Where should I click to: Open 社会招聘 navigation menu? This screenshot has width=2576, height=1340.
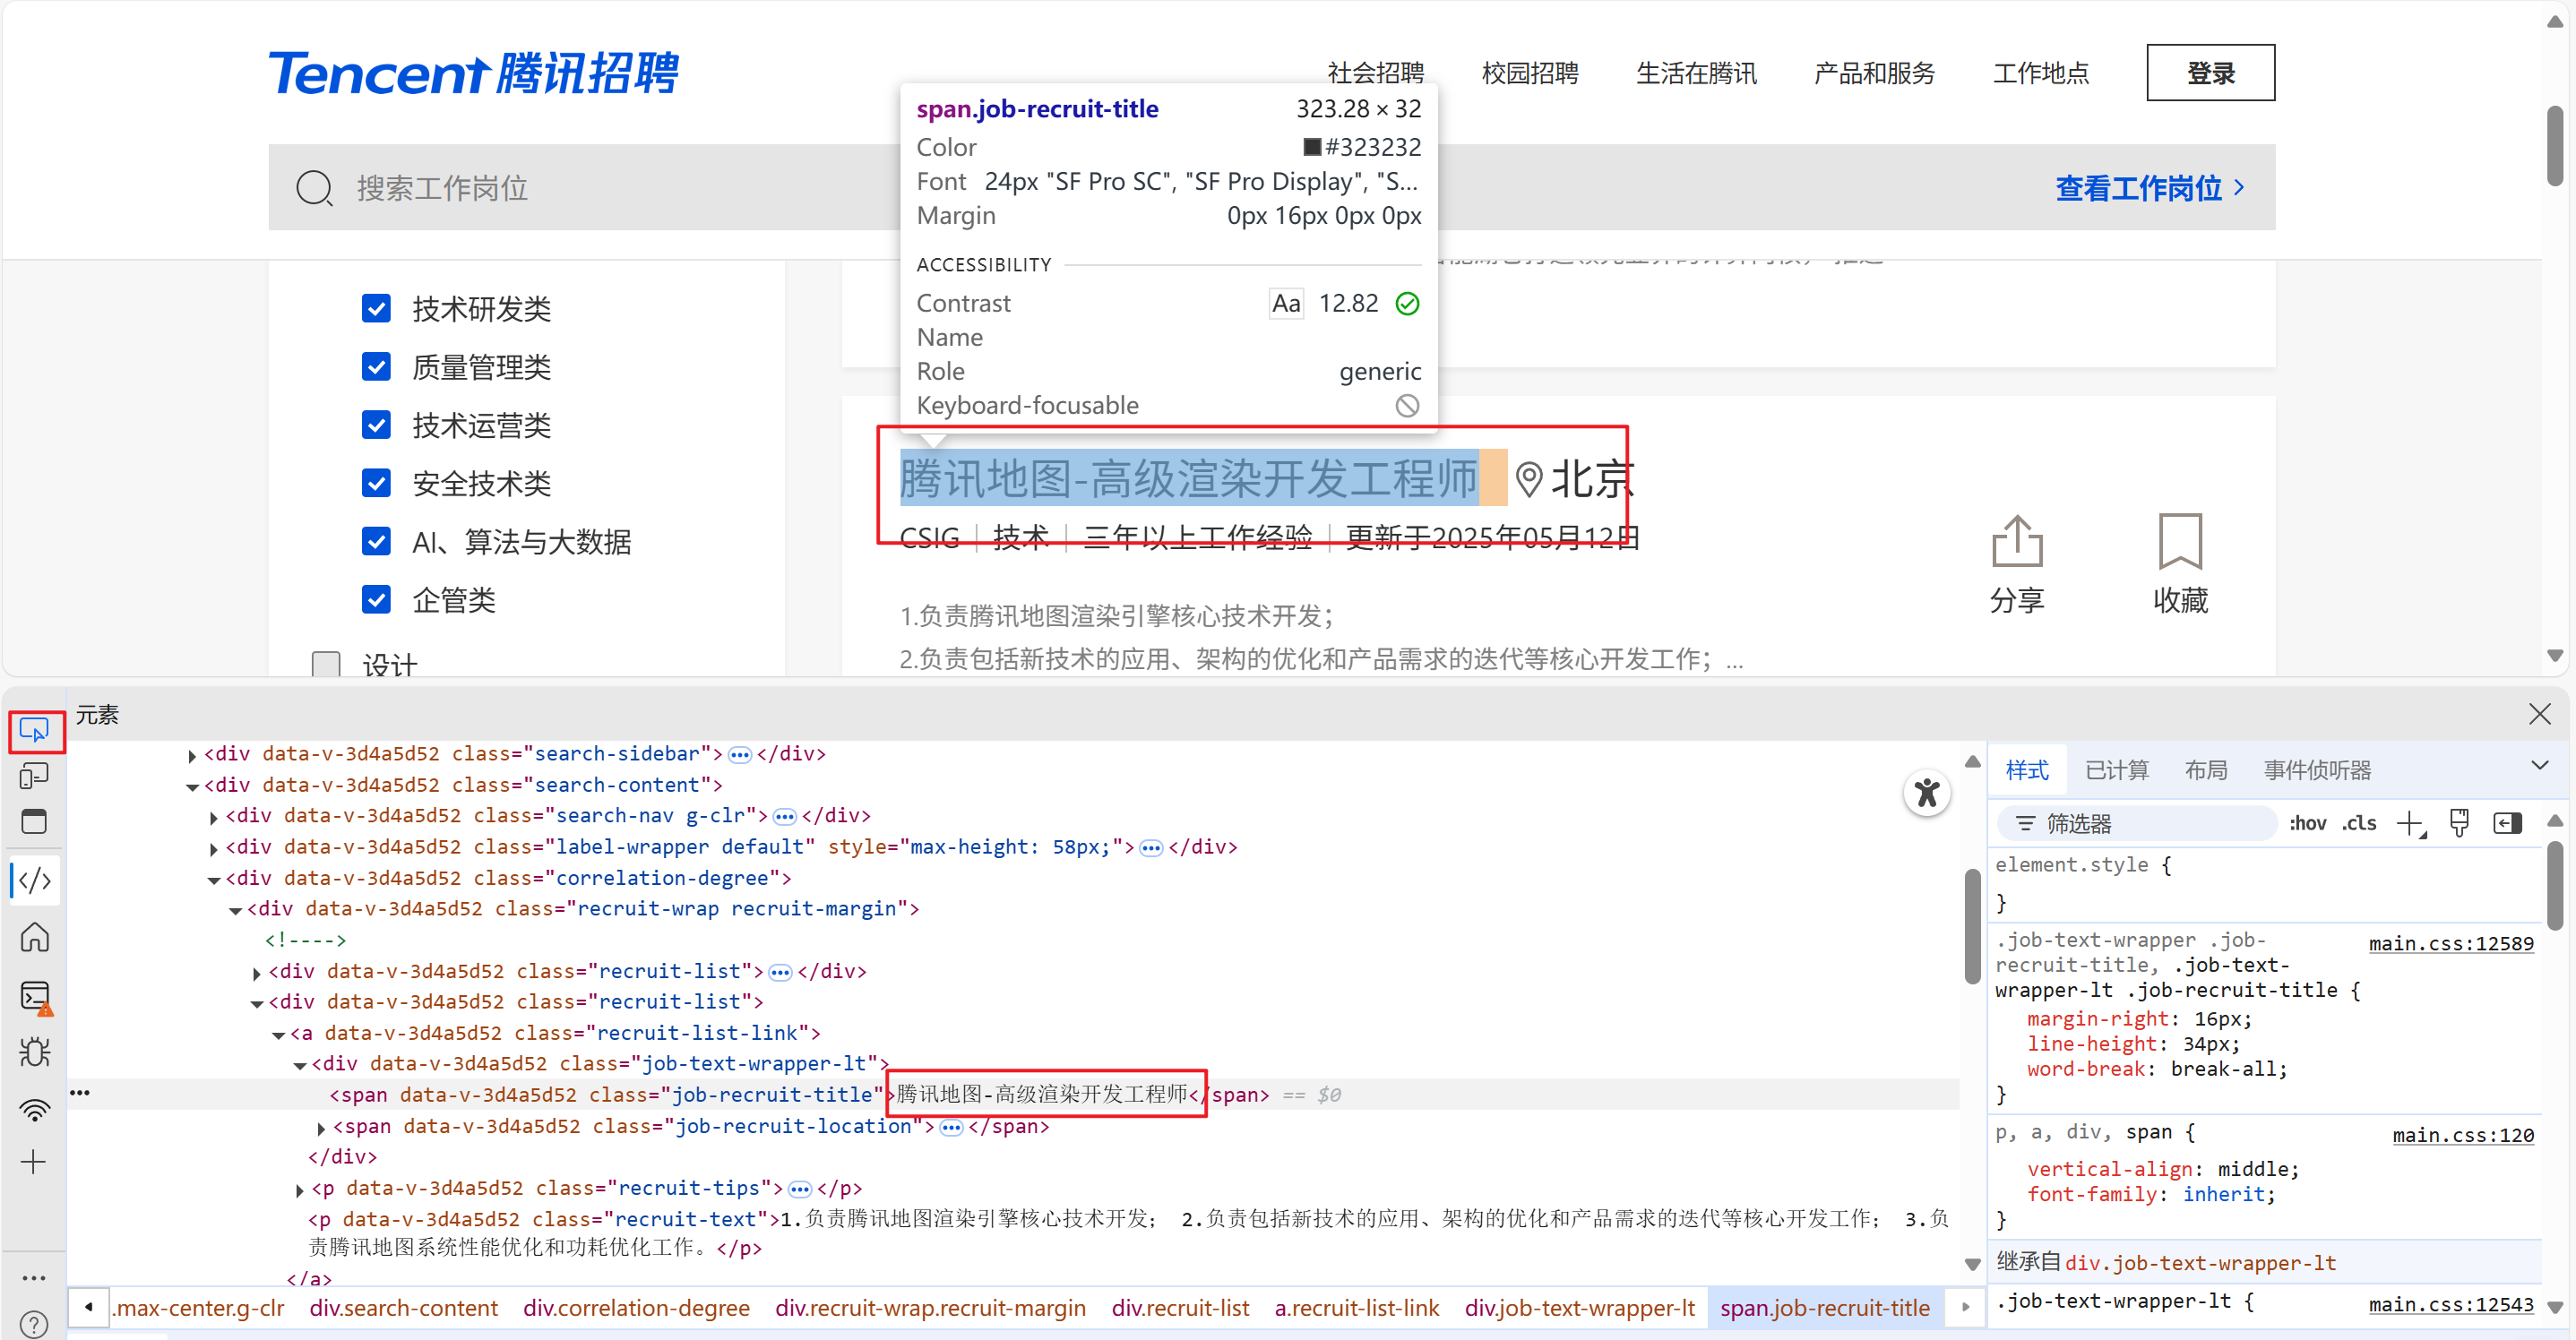1375,73
